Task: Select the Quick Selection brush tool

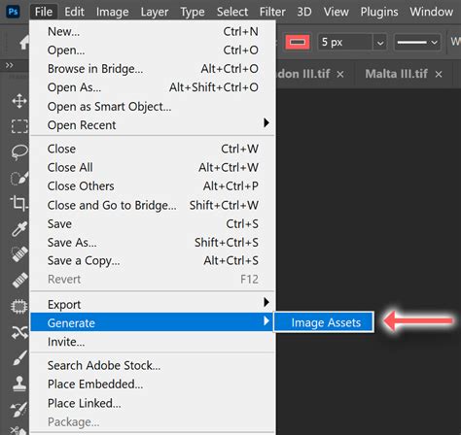Action: pyautogui.click(x=19, y=178)
